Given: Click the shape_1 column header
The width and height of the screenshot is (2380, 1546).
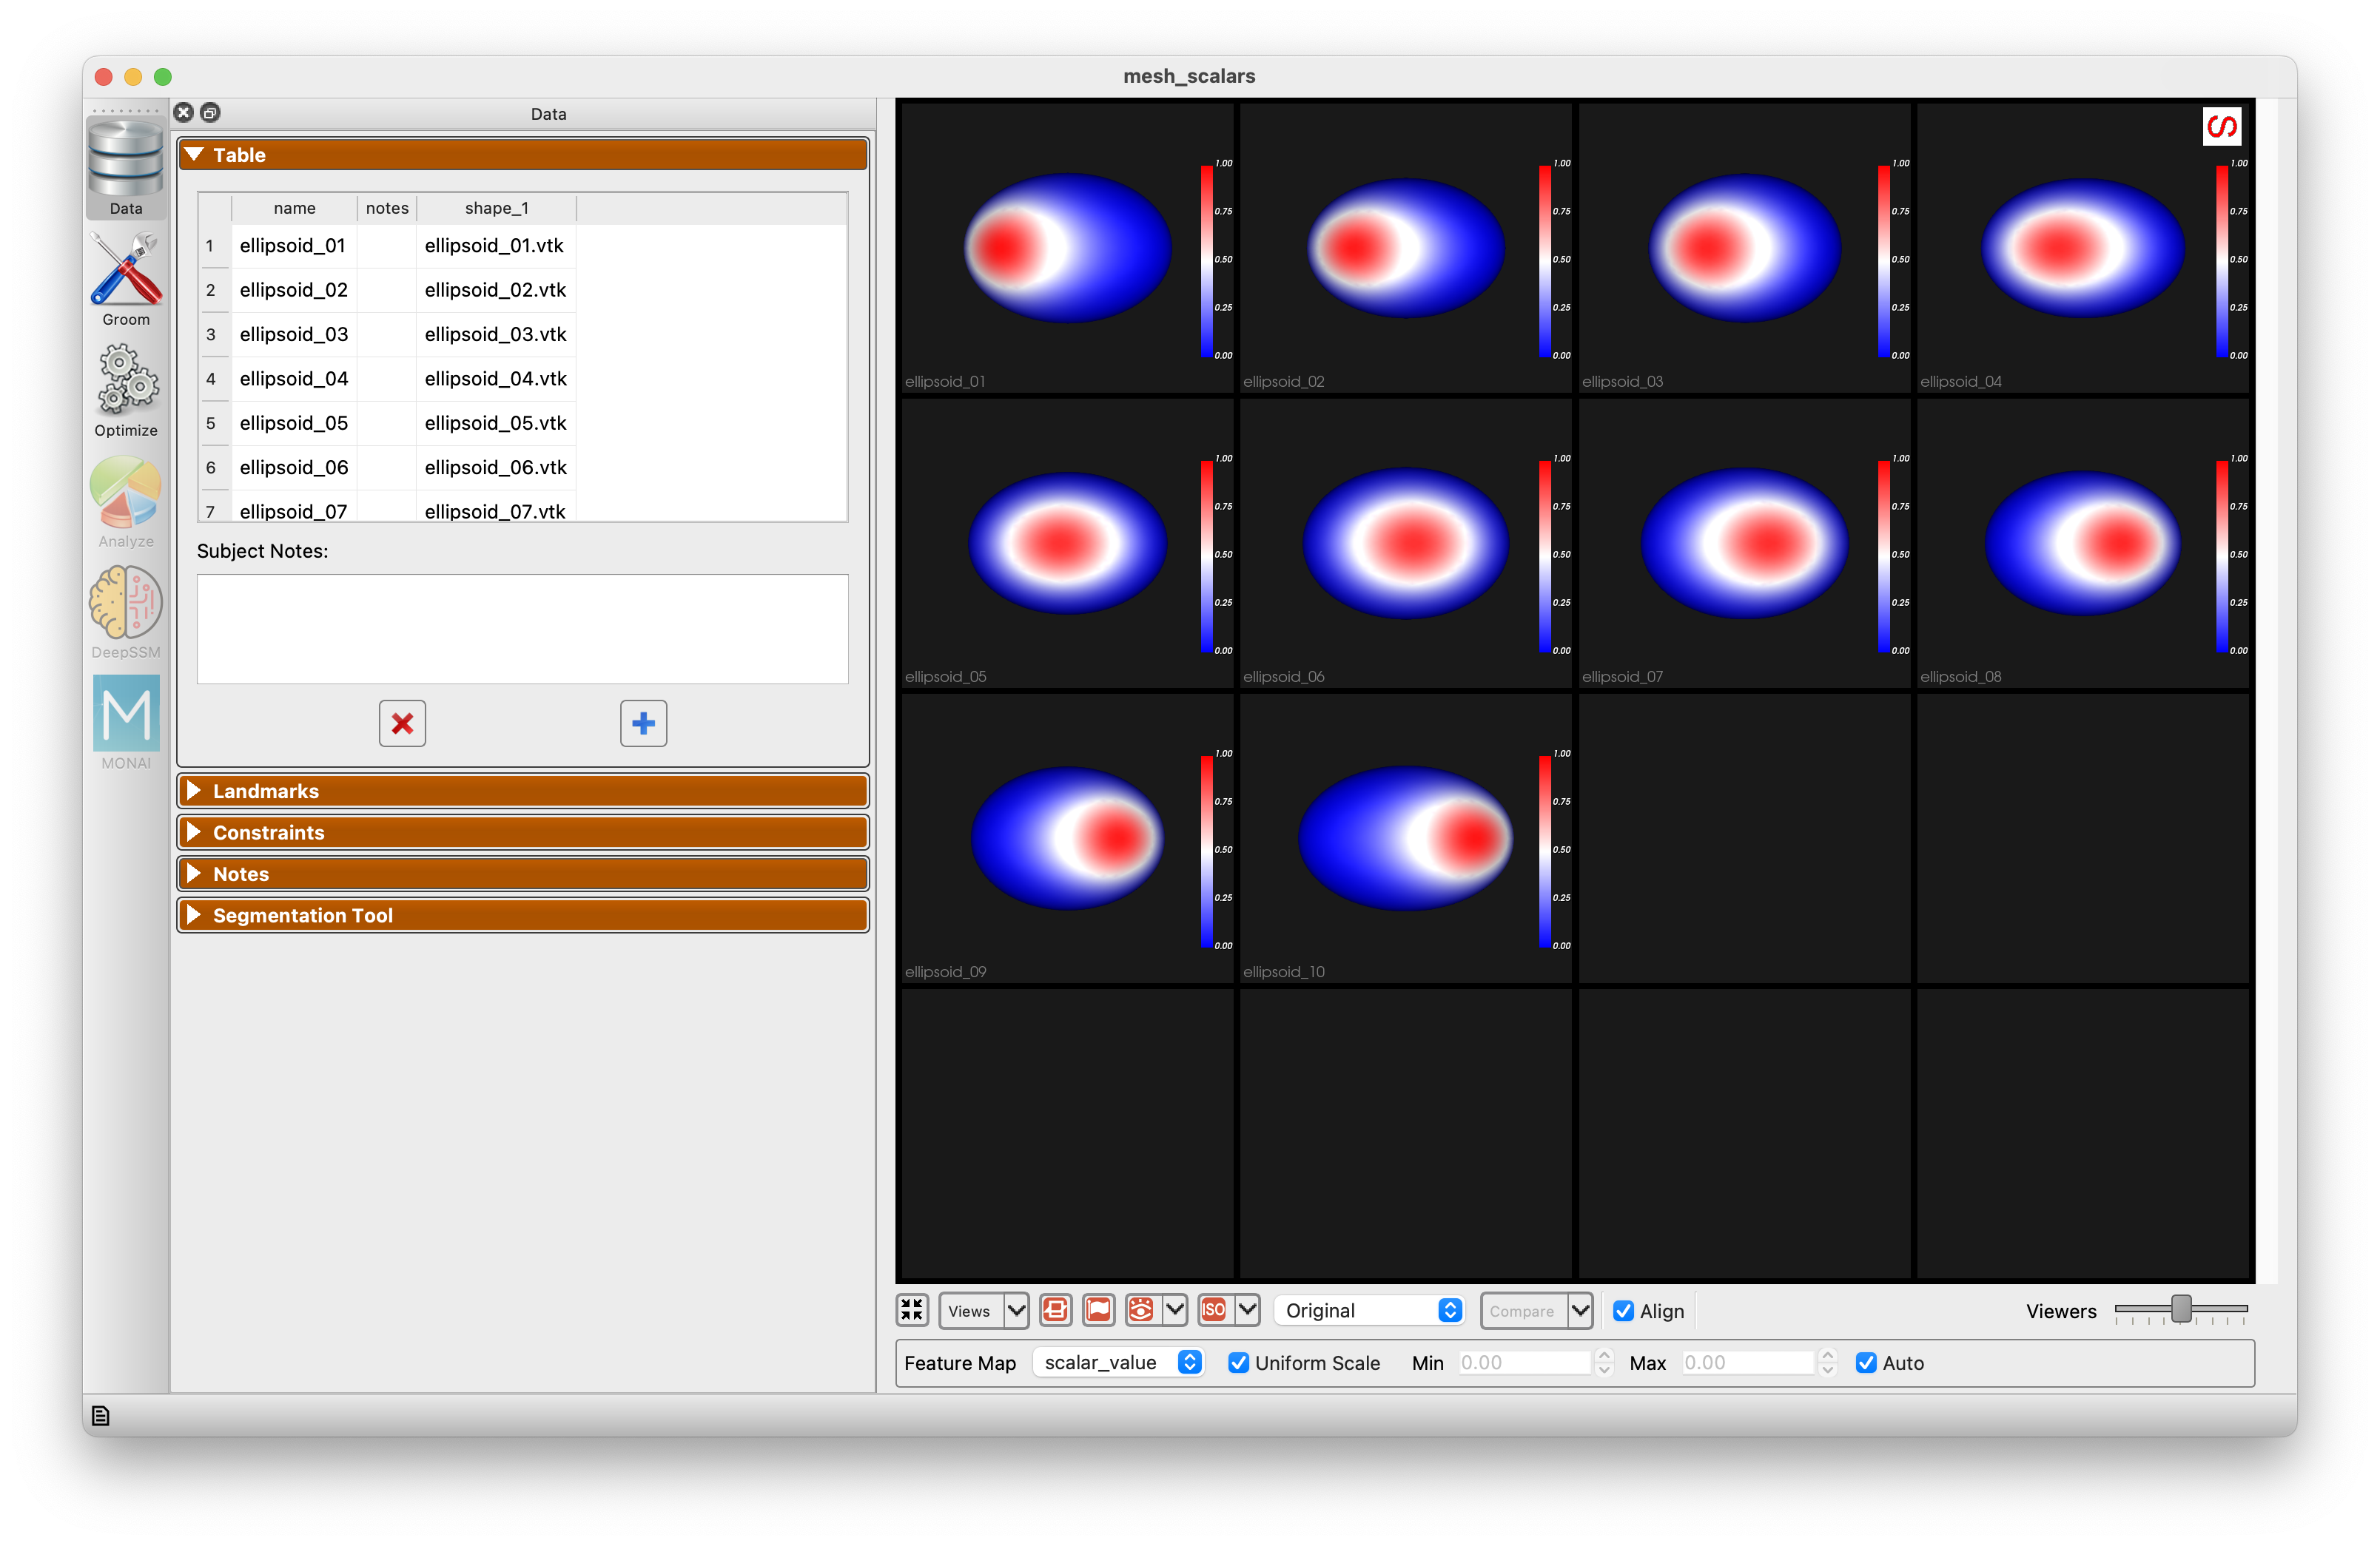Looking at the screenshot, I should (497, 208).
